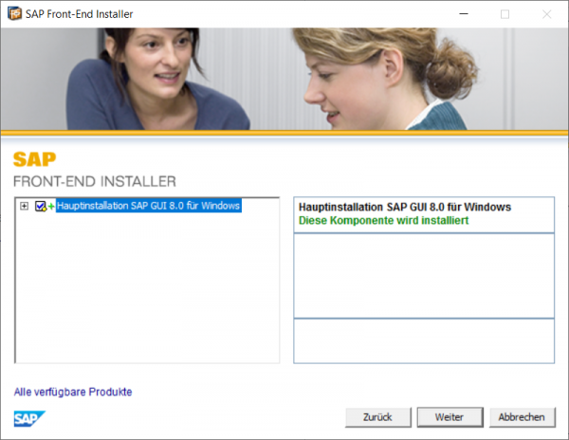Minimize the SAP Front-End Installer window
The image size is (569, 440).
coord(464,14)
